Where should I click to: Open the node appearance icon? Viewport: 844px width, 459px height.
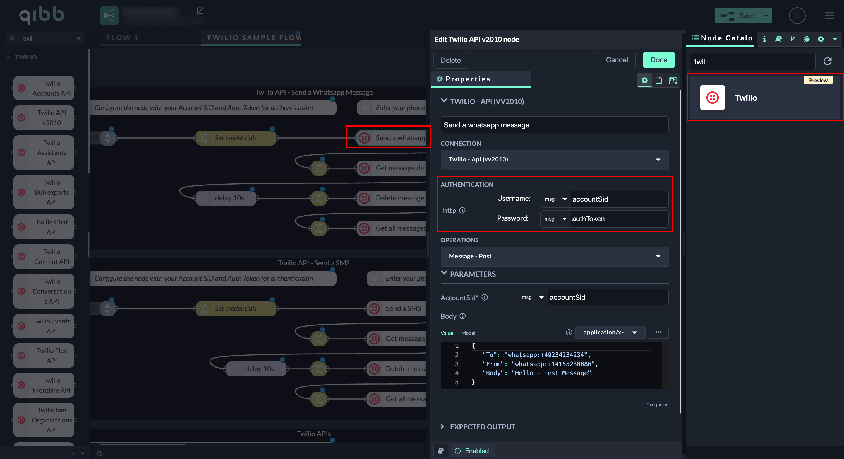[673, 80]
